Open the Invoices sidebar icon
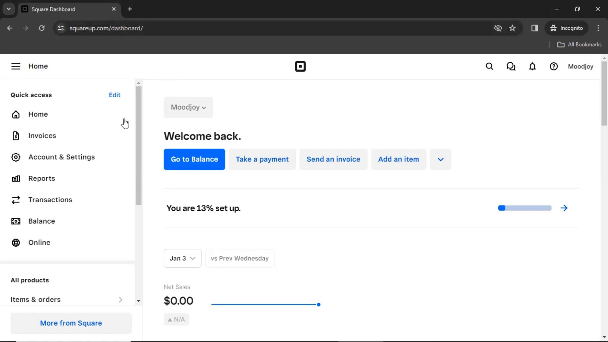The image size is (608, 342). click(16, 135)
